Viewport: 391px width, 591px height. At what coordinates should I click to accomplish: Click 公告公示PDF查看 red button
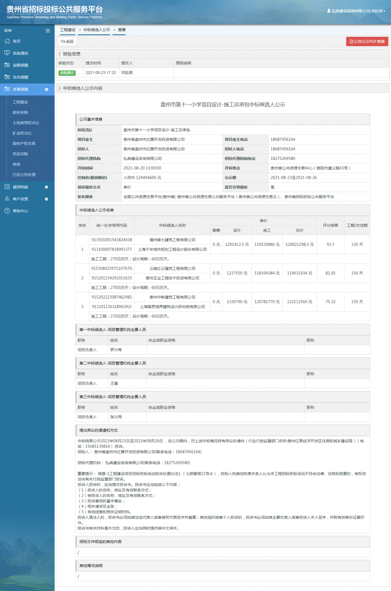pyautogui.click(x=367, y=41)
